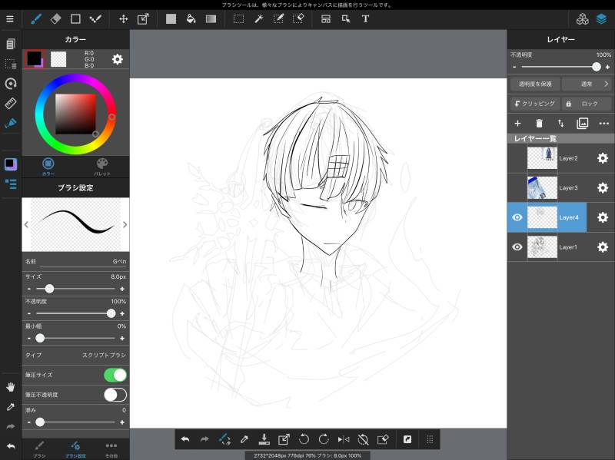615x460 pixels.
Task: Increase brush size with plus
Action: click(122, 289)
